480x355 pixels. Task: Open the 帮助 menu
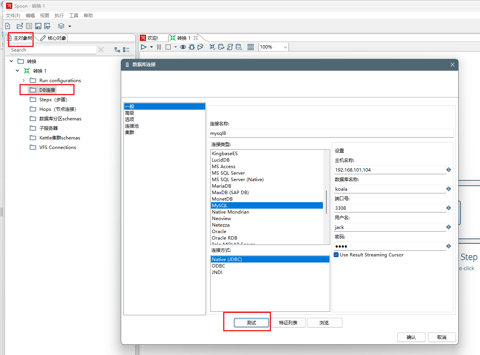tap(88, 16)
